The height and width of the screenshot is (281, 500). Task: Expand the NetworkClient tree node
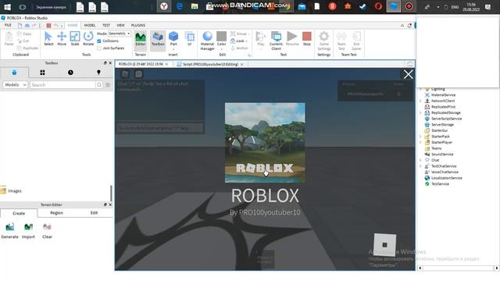click(x=420, y=101)
